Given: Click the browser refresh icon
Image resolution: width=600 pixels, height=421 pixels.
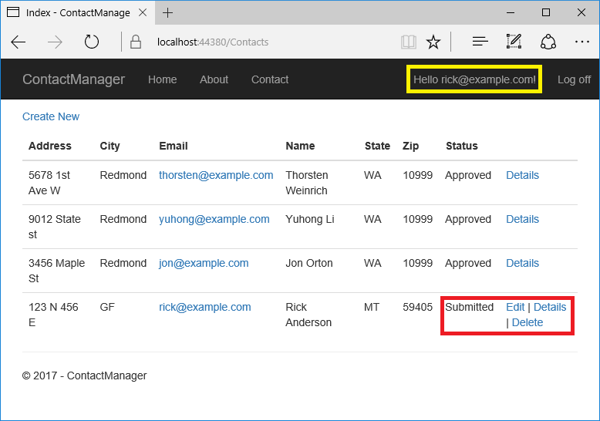Looking at the screenshot, I should click(x=92, y=42).
